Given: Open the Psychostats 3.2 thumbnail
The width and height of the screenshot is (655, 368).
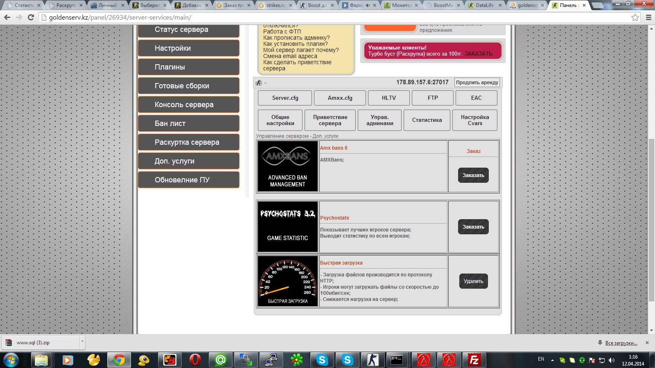Looking at the screenshot, I should [x=287, y=227].
